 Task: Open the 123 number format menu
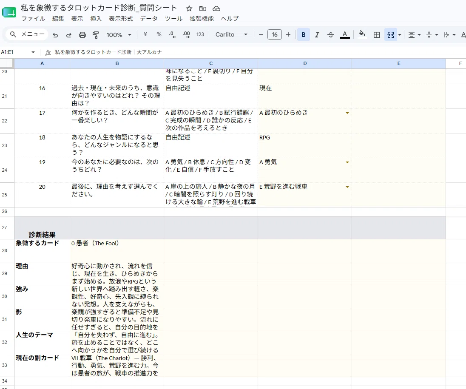click(200, 34)
